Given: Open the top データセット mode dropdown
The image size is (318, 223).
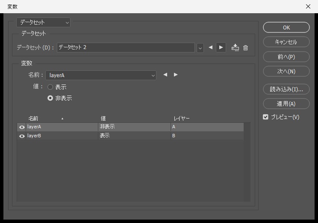Looking at the screenshot, I should point(44,23).
